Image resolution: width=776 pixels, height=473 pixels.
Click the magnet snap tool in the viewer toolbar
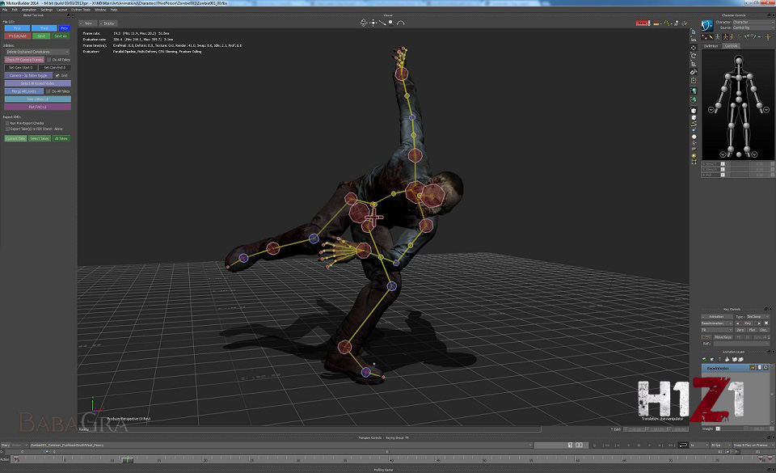click(694, 72)
